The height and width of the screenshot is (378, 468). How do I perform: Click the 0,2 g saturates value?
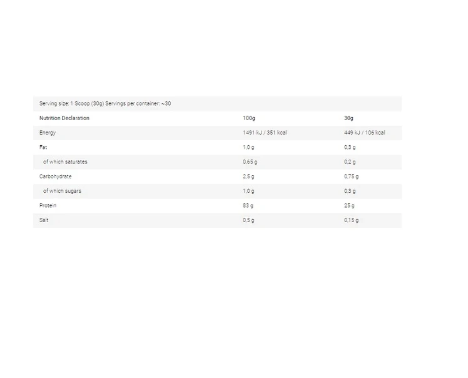tap(350, 162)
